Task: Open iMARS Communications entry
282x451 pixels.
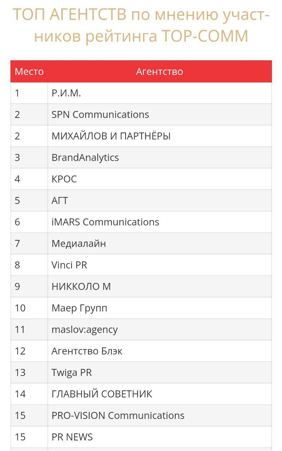Action: [105, 222]
